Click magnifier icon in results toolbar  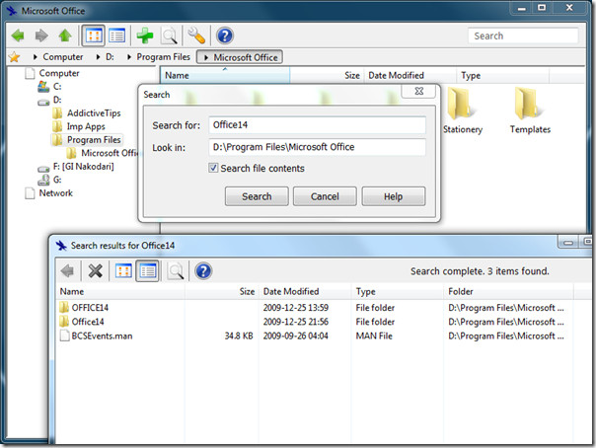(x=176, y=271)
